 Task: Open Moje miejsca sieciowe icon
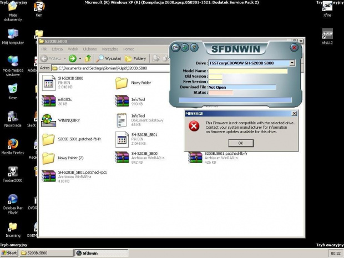[13, 66]
